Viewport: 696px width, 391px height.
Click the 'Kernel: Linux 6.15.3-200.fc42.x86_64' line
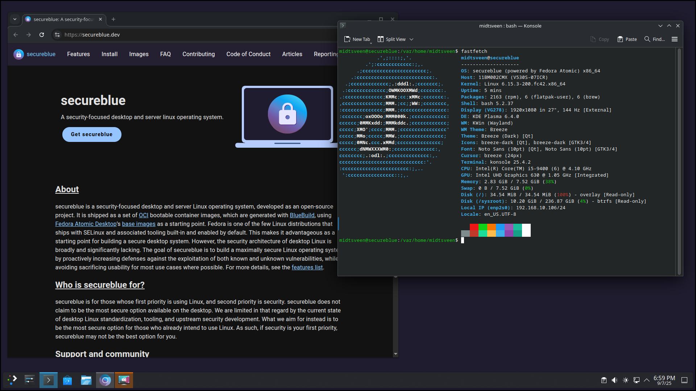pos(513,84)
